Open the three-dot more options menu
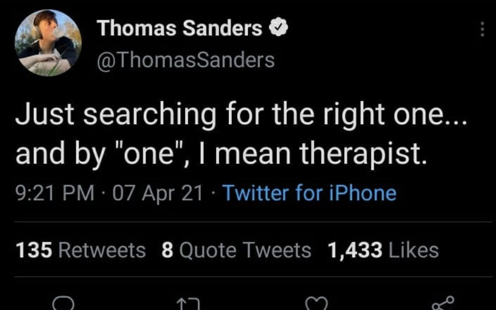The height and width of the screenshot is (310, 496). tap(482, 29)
